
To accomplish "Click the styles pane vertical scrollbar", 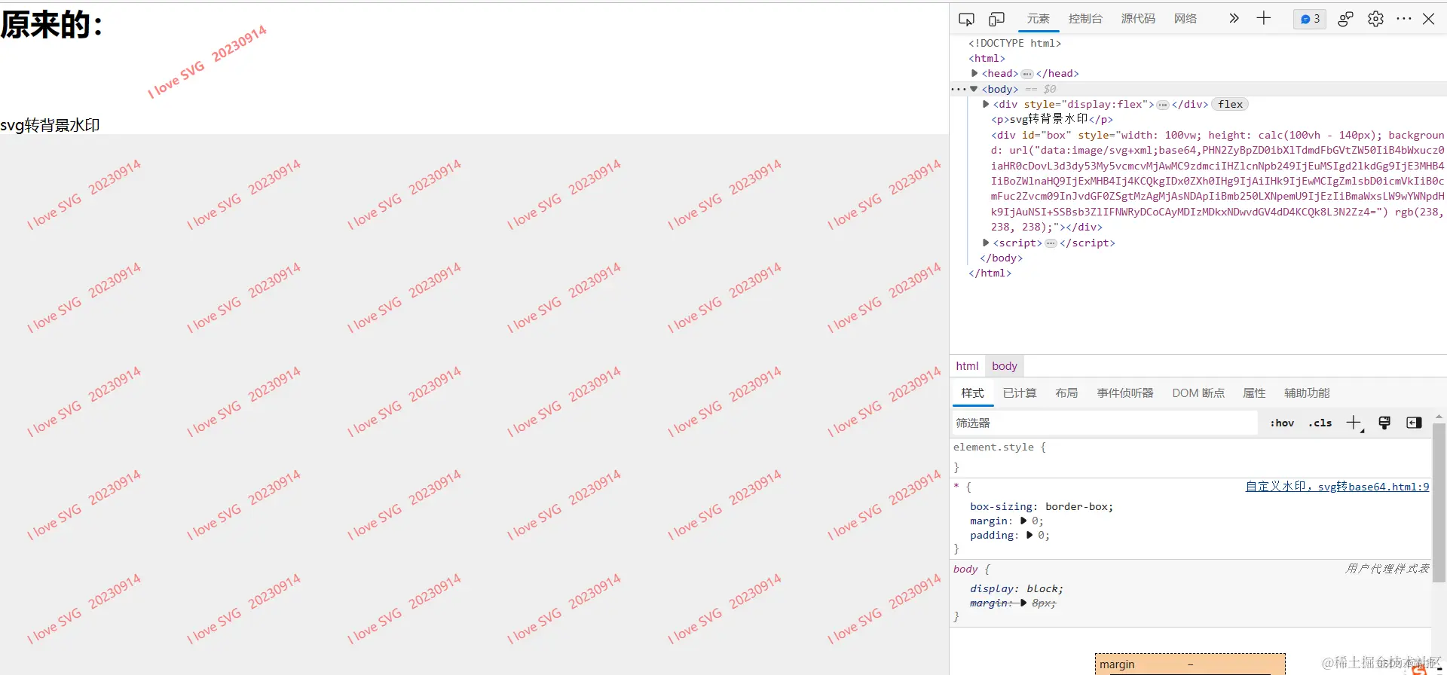I will click(x=1439, y=503).
